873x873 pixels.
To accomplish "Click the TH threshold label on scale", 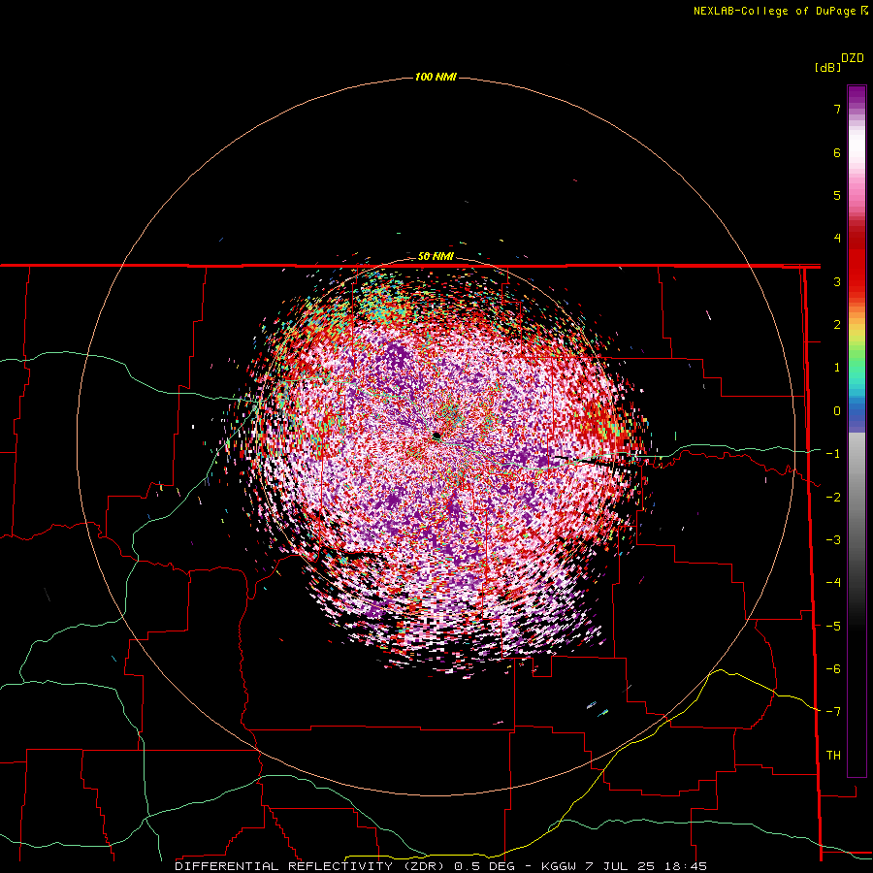I will tap(833, 756).
